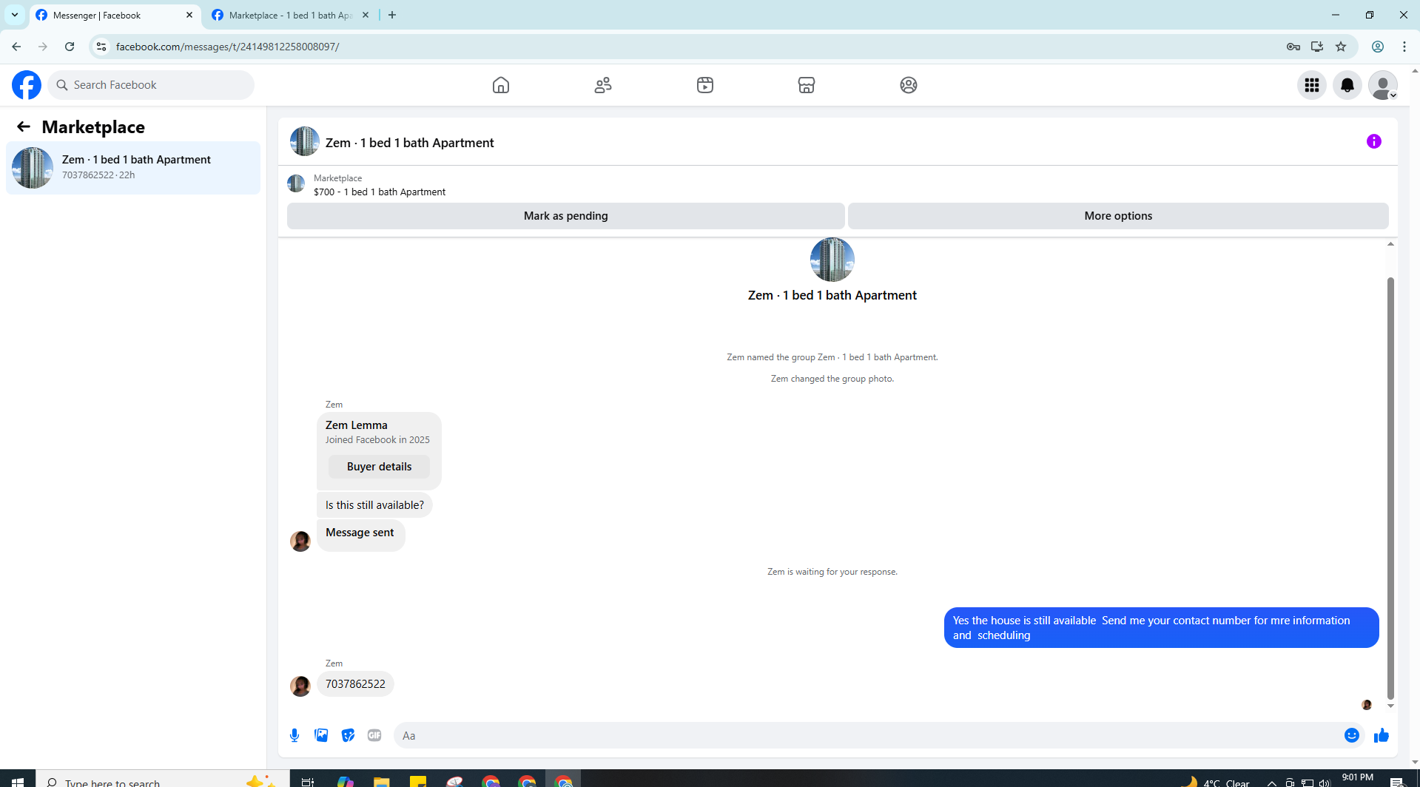Image resolution: width=1420 pixels, height=787 pixels.
Task: Open a new browser tab
Action: click(x=392, y=15)
